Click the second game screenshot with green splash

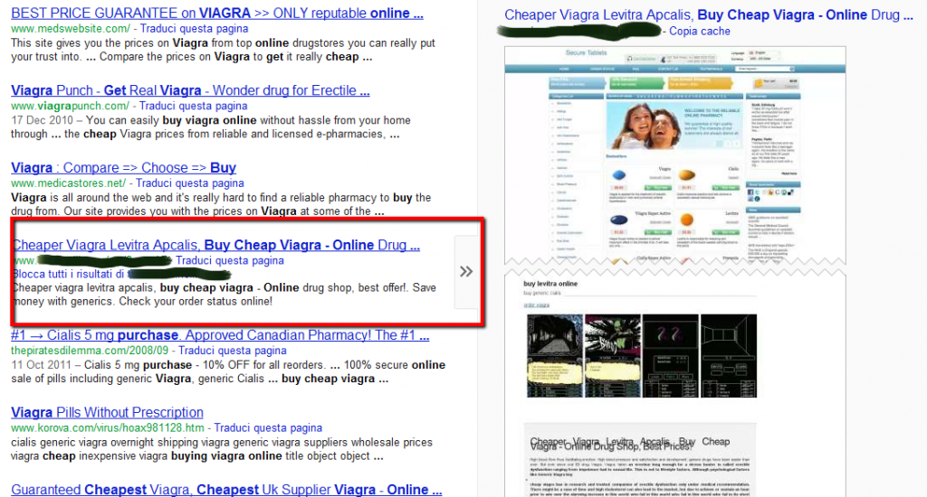(x=613, y=356)
